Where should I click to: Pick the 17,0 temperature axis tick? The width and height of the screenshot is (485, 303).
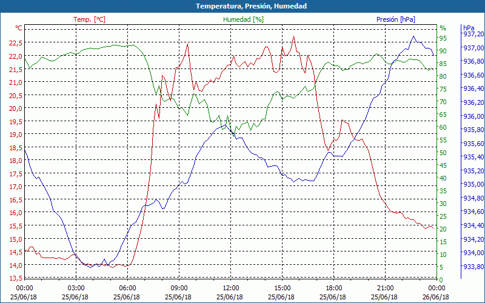coord(16,187)
